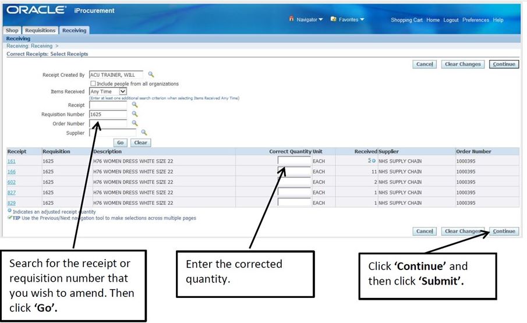Click the Oracle logo
This screenshot has width=527, height=323.
click(x=36, y=10)
